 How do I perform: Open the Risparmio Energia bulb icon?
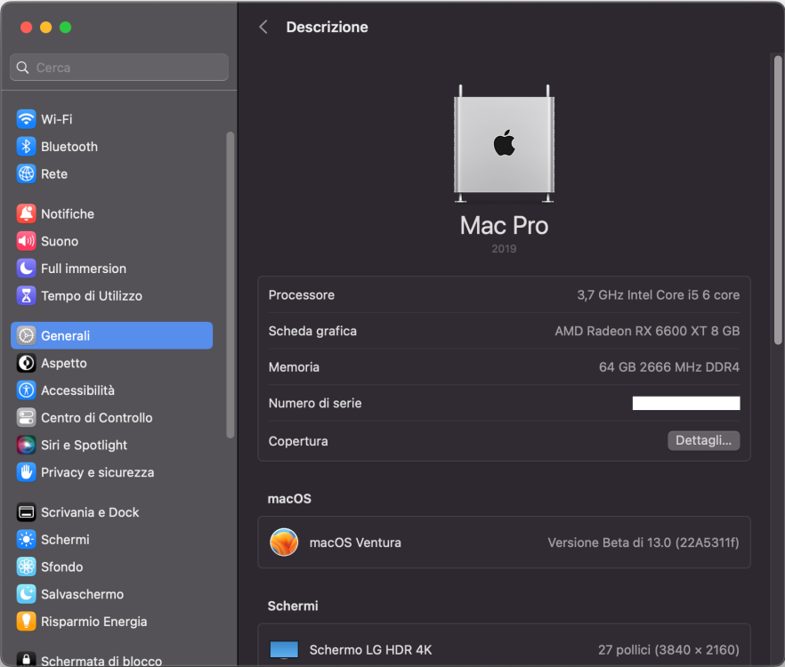[26, 622]
